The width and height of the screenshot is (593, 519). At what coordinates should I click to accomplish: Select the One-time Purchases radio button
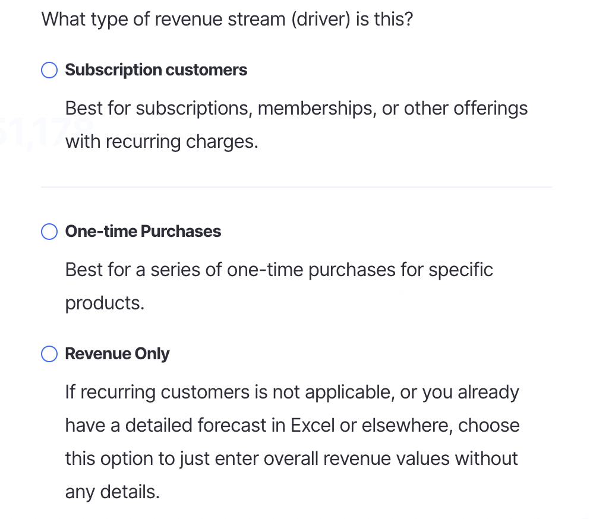click(49, 232)
